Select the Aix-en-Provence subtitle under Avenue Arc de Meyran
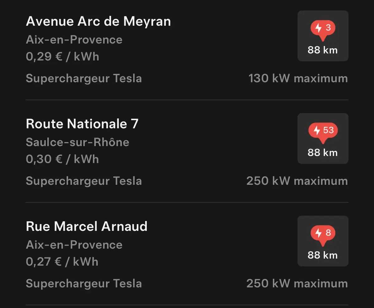 point(74,40)
